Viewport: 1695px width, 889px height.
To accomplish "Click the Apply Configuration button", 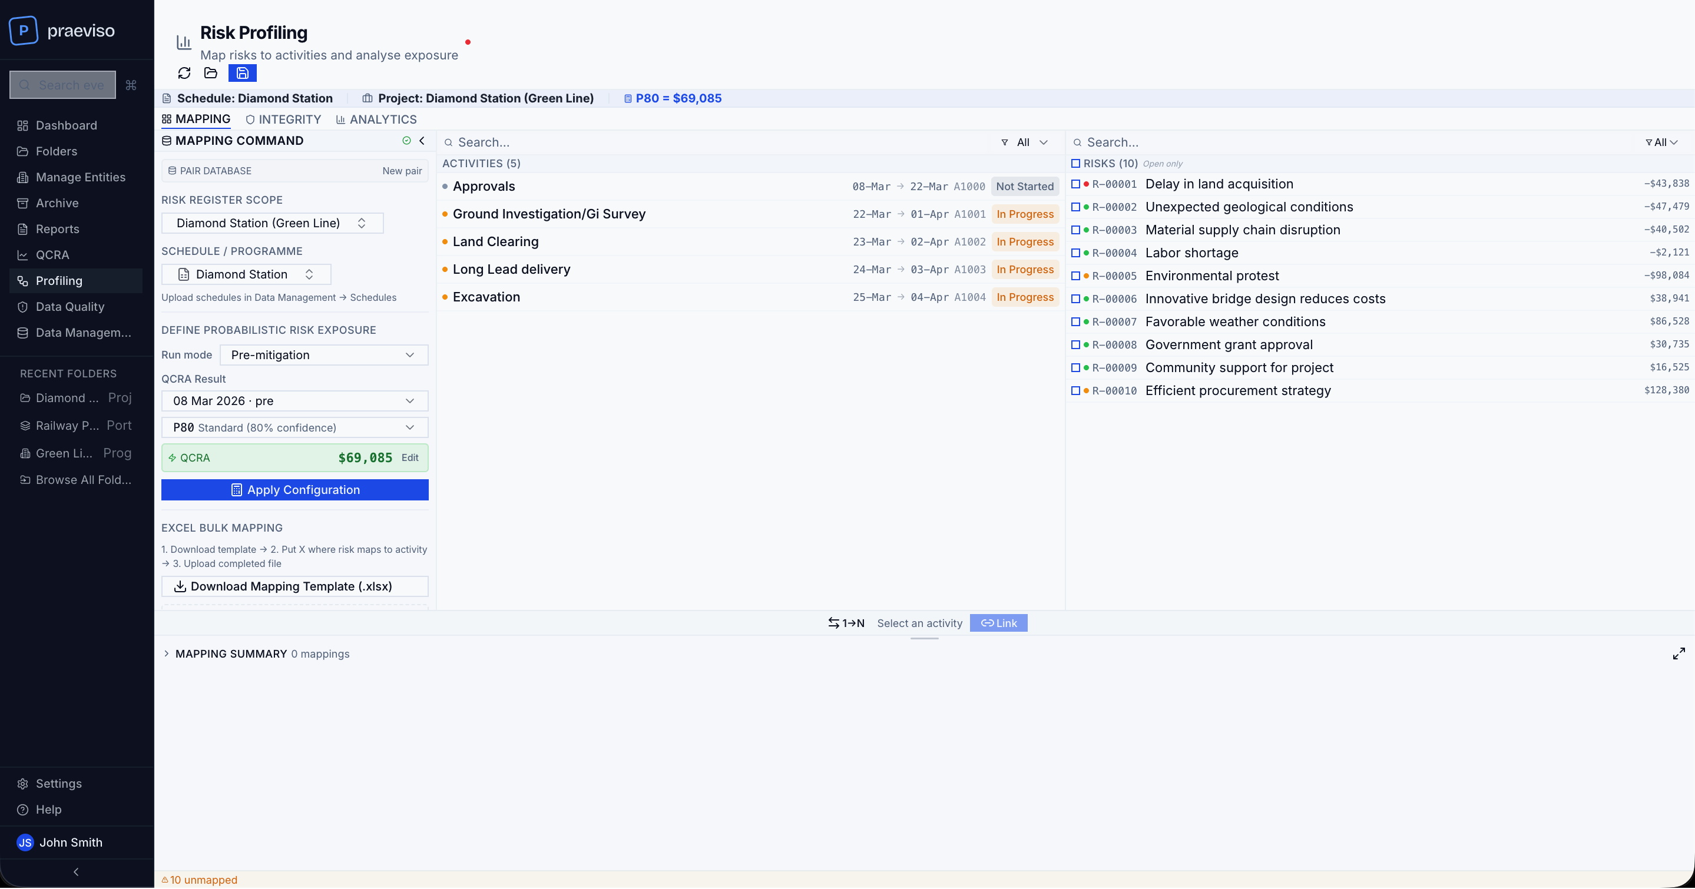I will (x=294, y=489).
